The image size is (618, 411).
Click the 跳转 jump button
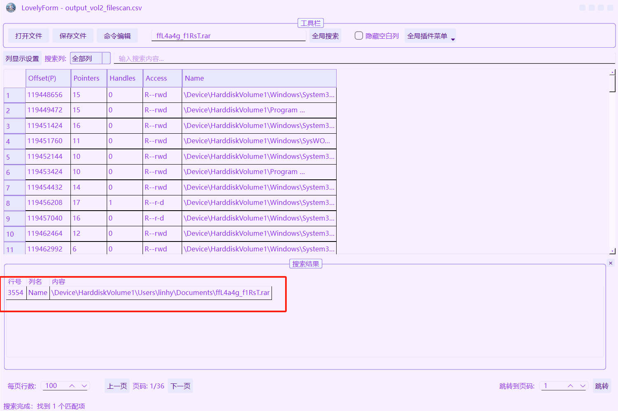click(x=602, y=386)
